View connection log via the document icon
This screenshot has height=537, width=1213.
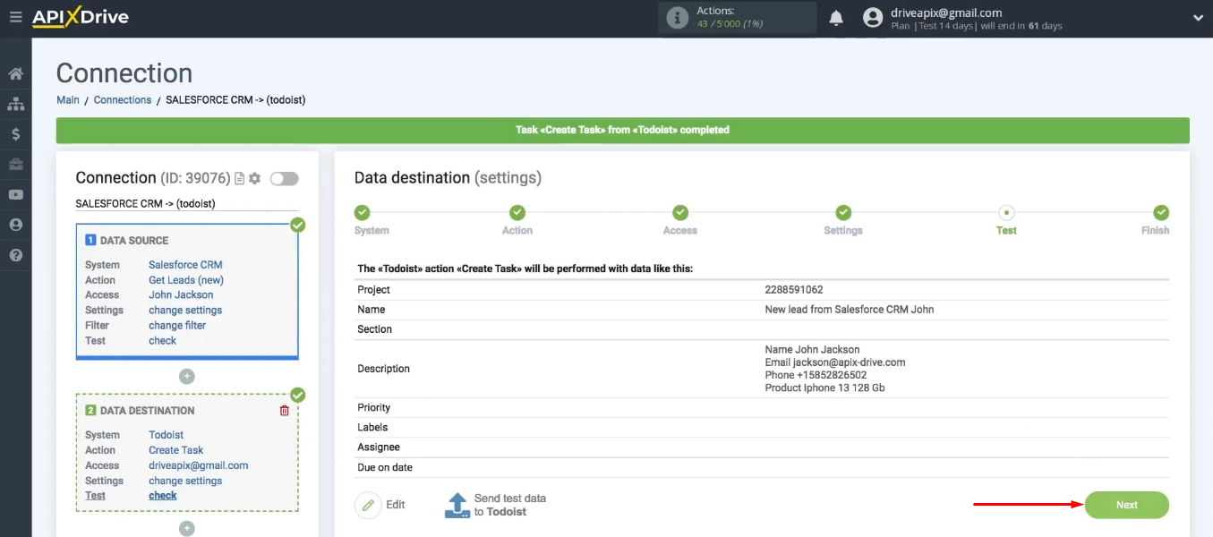[238, 178]
